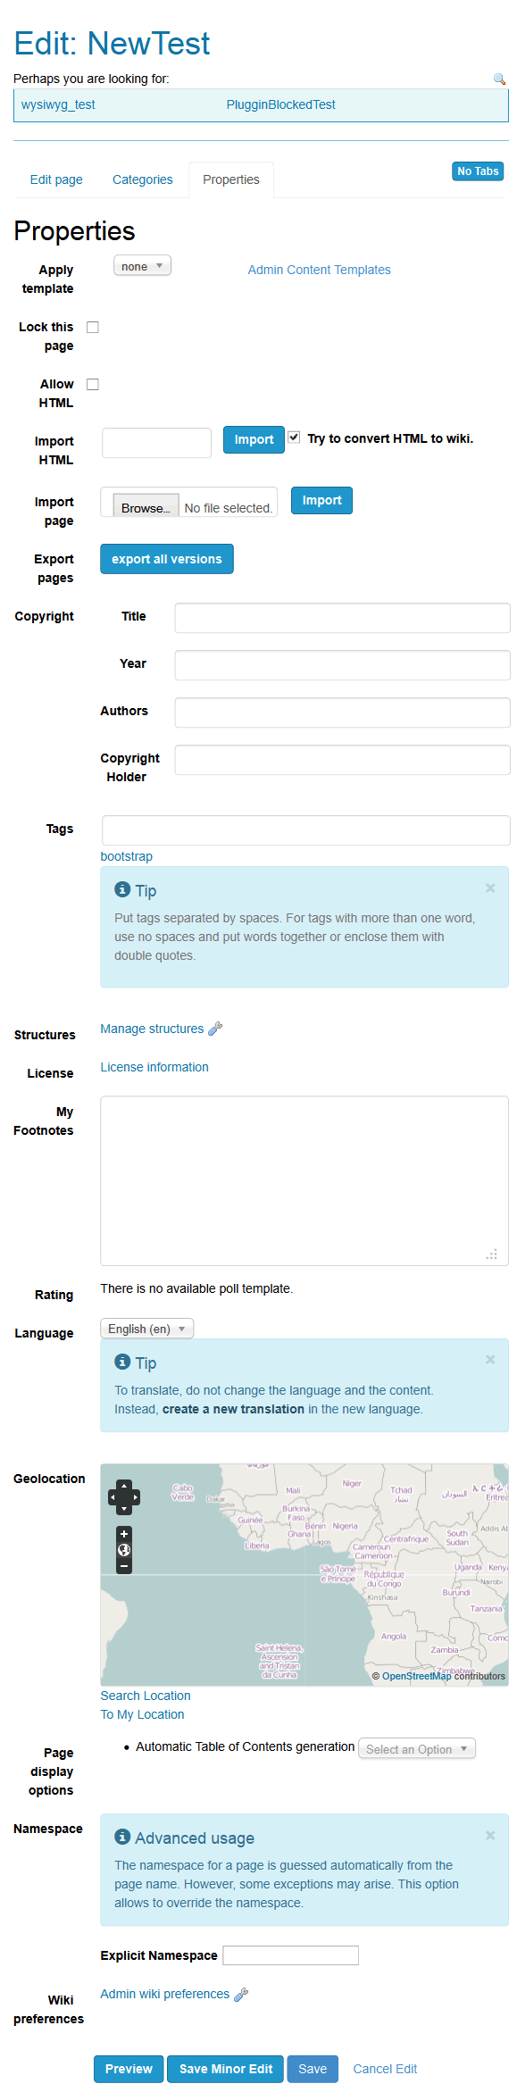
Task: Enable the Lock this page checkbox
Action: [93, 328]
